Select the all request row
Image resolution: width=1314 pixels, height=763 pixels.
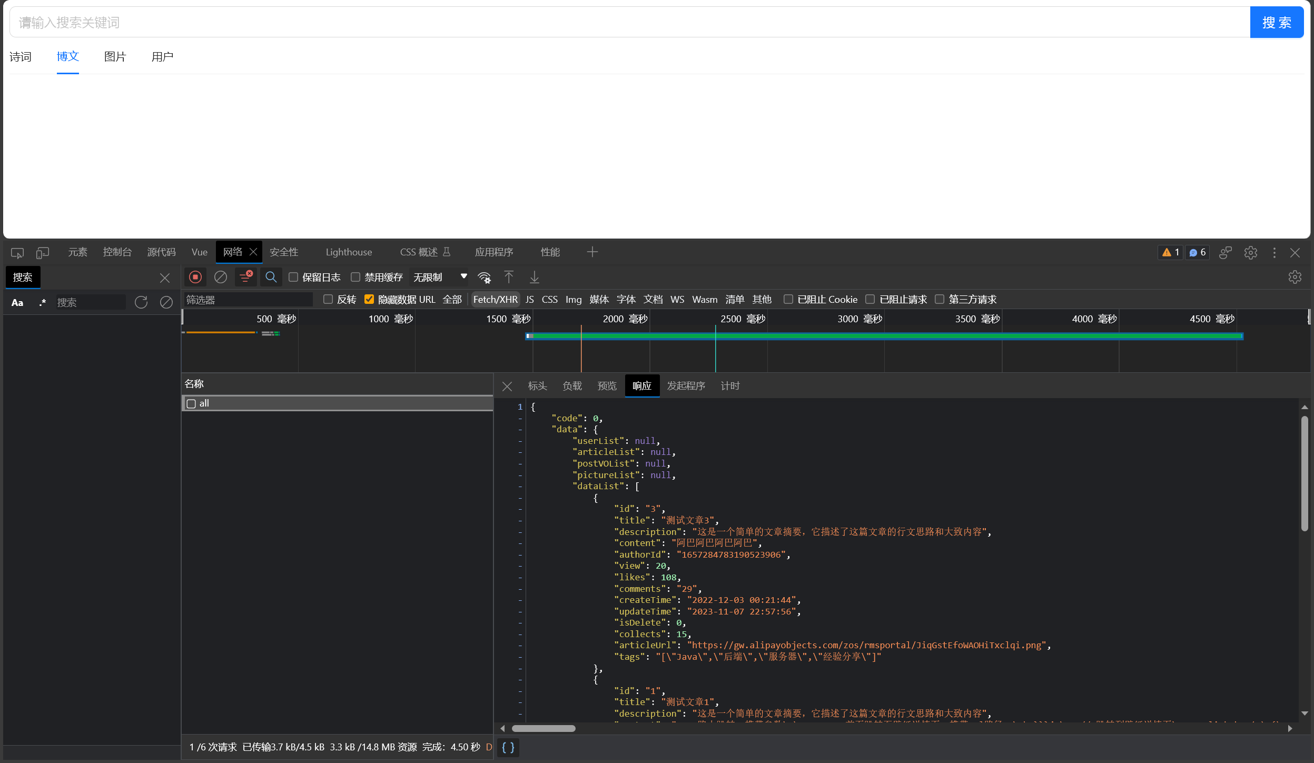tap(338, 403)
